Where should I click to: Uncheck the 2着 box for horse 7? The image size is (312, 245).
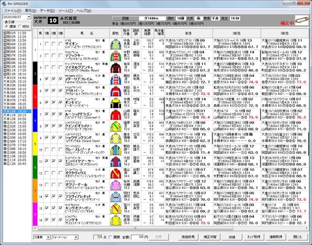point(53,114)
